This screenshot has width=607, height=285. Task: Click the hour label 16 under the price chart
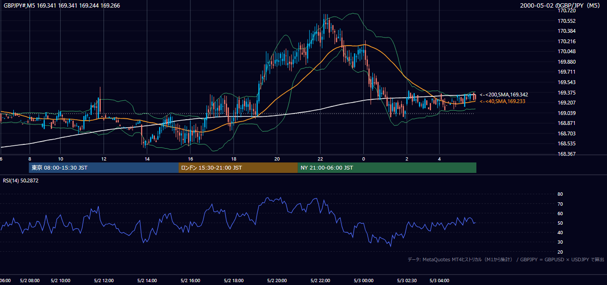tap(190, 159)
